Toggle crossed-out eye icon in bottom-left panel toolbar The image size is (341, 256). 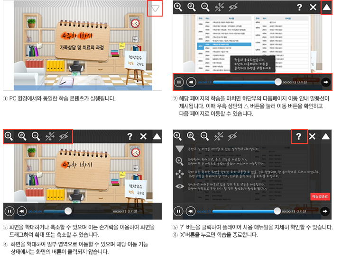click(64, 136)
